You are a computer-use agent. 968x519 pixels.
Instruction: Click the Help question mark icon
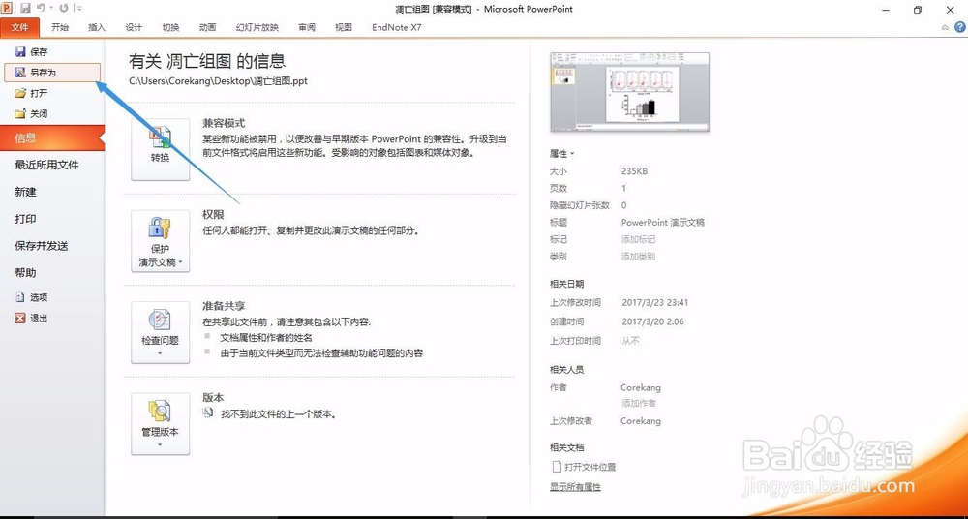click(960, 27)
